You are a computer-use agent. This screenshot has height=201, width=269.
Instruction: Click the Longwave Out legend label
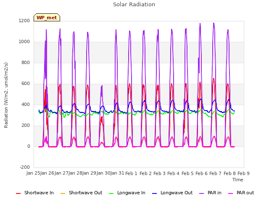click(x=177, y=193)
